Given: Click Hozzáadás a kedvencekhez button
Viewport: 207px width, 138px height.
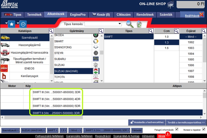Looking at the screenshot, I should coord(147,122).
